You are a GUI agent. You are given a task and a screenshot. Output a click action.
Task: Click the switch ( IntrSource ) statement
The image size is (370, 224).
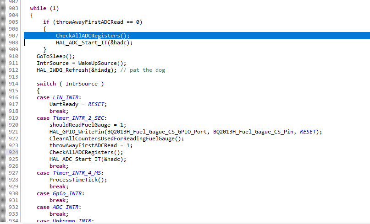70,84
